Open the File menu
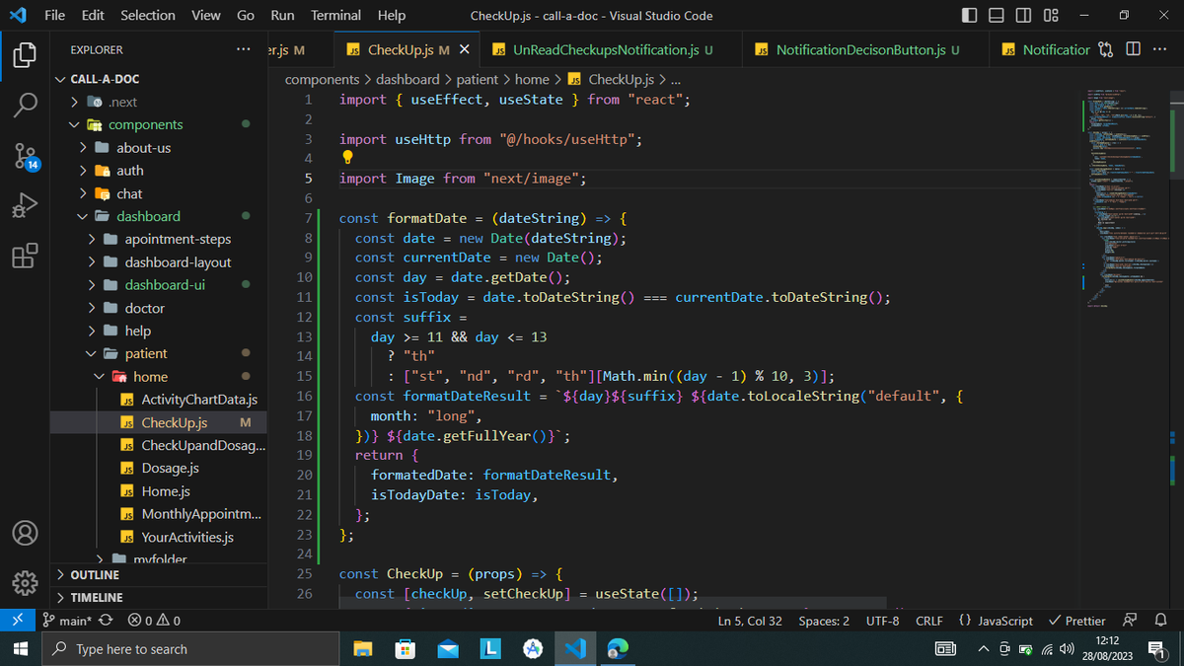1184x666 pixels. (x=55, y=16)
